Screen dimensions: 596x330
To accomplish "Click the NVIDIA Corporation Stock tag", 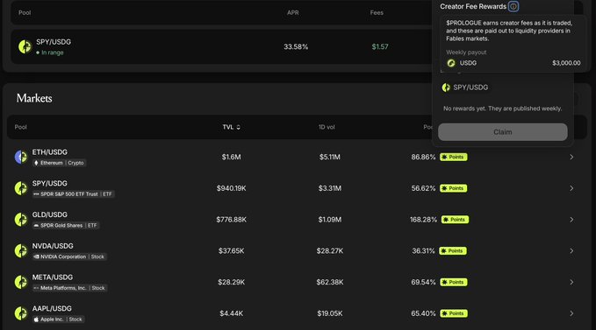I will pyautogui.click(x=69, y=256).
